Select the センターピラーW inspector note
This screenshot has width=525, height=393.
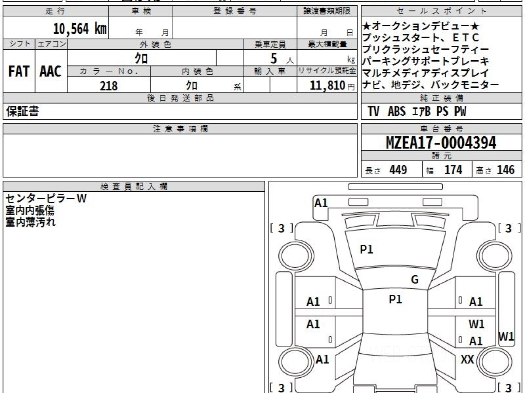click(x=46, y=199)
